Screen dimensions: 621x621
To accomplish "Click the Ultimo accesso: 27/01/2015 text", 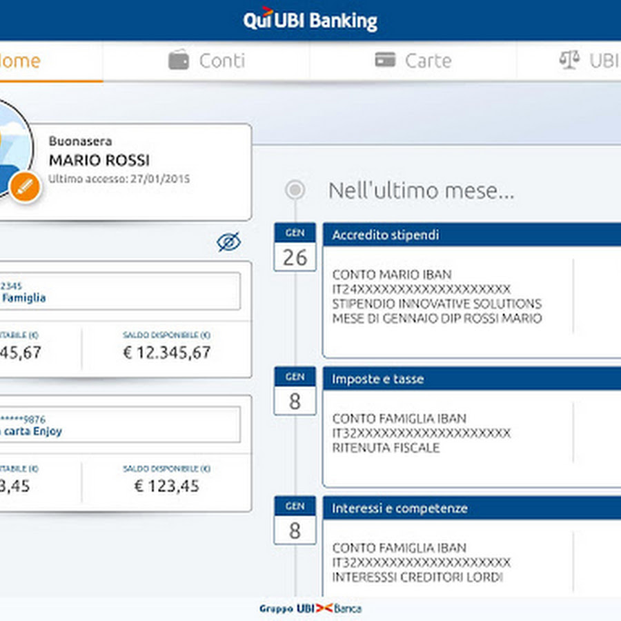I will [x=119, y=179].
